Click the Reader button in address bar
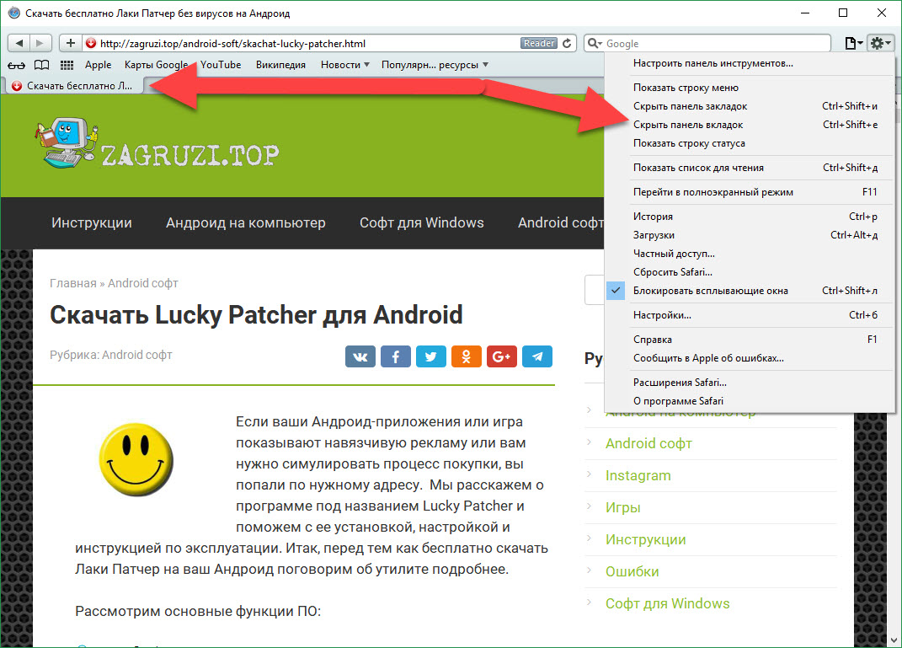The height and width of the screenshot is (648, 902). (x=539, y=43)
